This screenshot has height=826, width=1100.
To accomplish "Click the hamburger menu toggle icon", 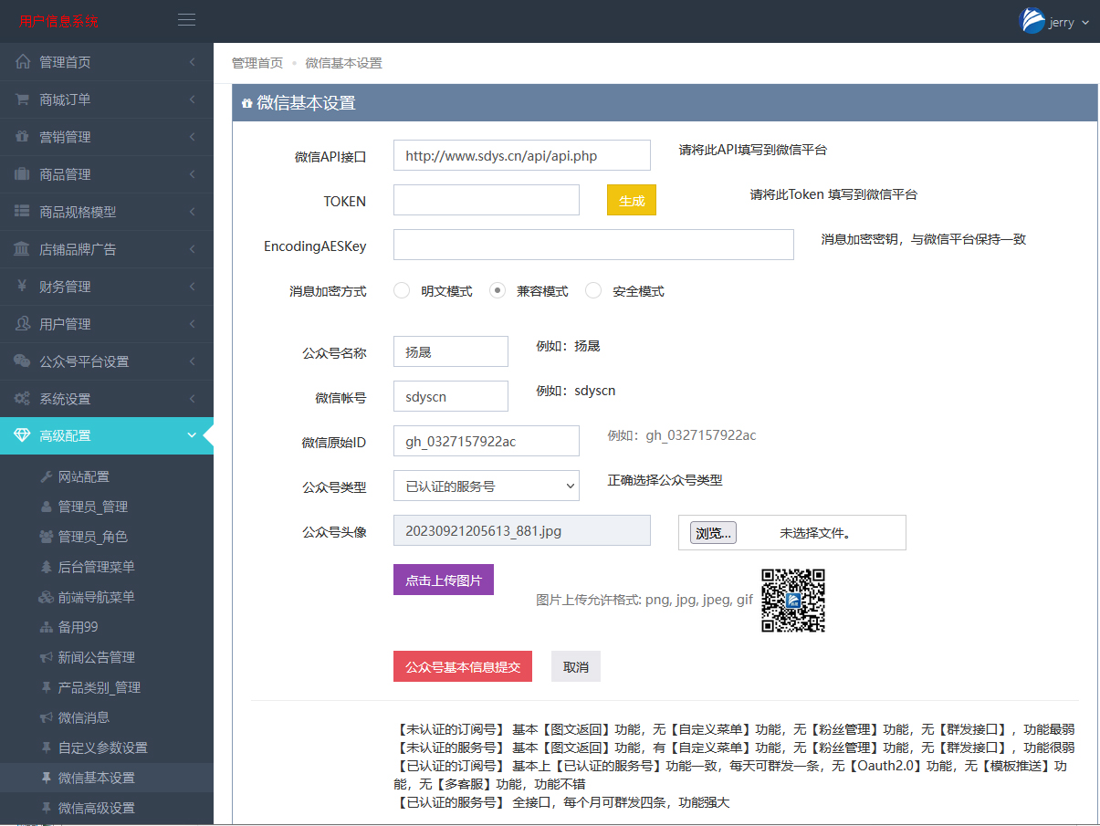I will (186, 20).
